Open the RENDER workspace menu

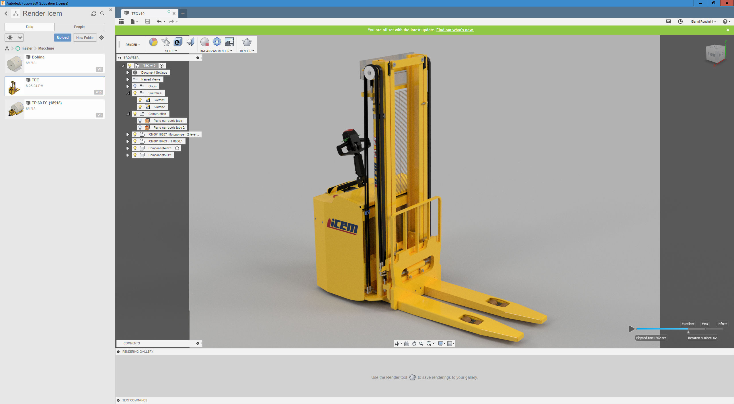coord(132,44)
